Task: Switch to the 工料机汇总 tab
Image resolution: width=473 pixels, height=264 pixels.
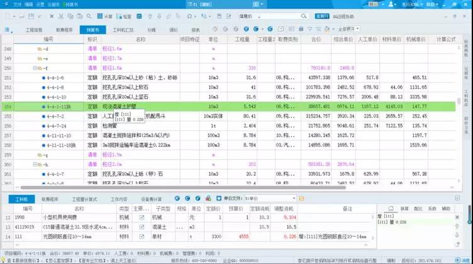Action: pos(123,30)
